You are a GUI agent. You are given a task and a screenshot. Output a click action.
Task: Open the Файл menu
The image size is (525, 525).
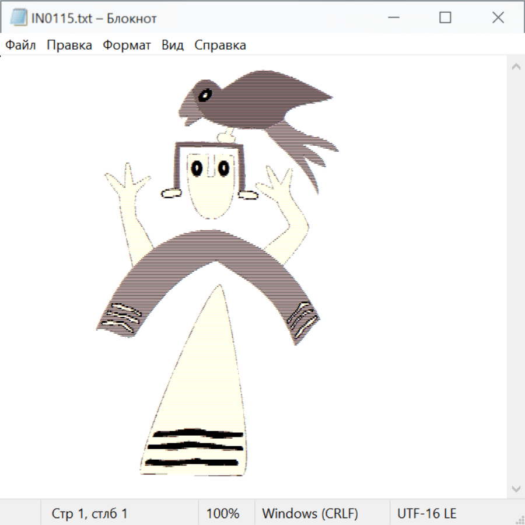pos(21,45)
